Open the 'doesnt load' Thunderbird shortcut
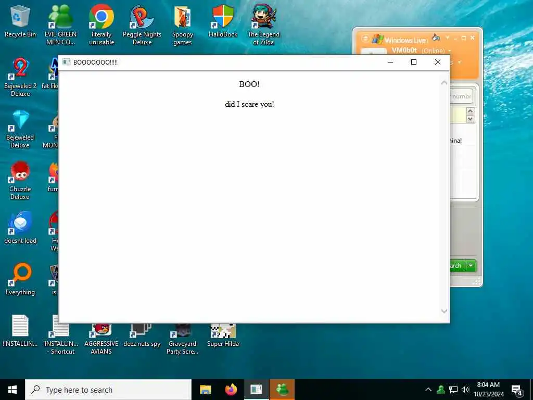 tap(20, 227)
